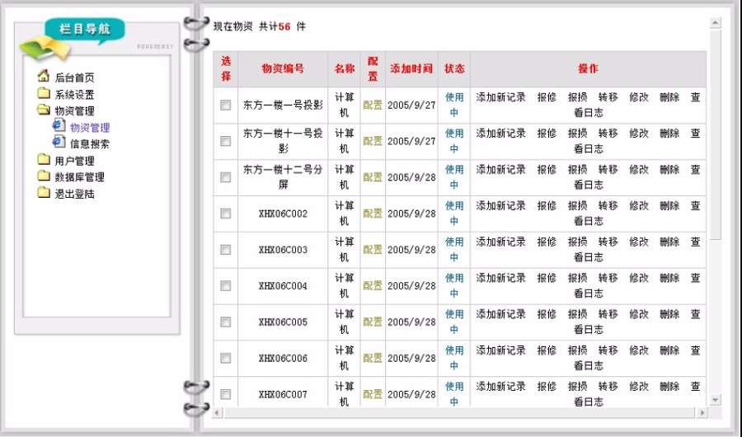
Task: Click 退出登陆 to log out
Action: tap(75, 194)
